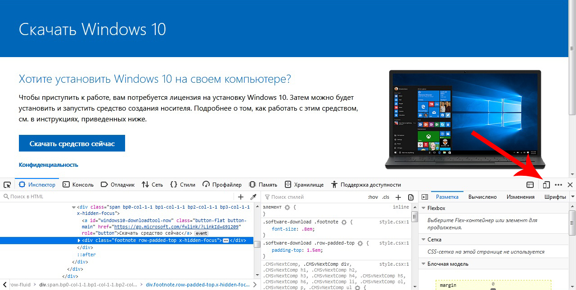Open the Отладчик tab
Viewport: 576px width, 290px height.
pyautogui.click(x=118, y=185)
